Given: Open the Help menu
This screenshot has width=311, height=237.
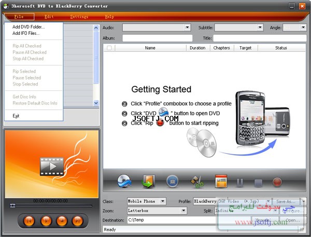Looking at the screenshot, I should [x=109, y=17].
